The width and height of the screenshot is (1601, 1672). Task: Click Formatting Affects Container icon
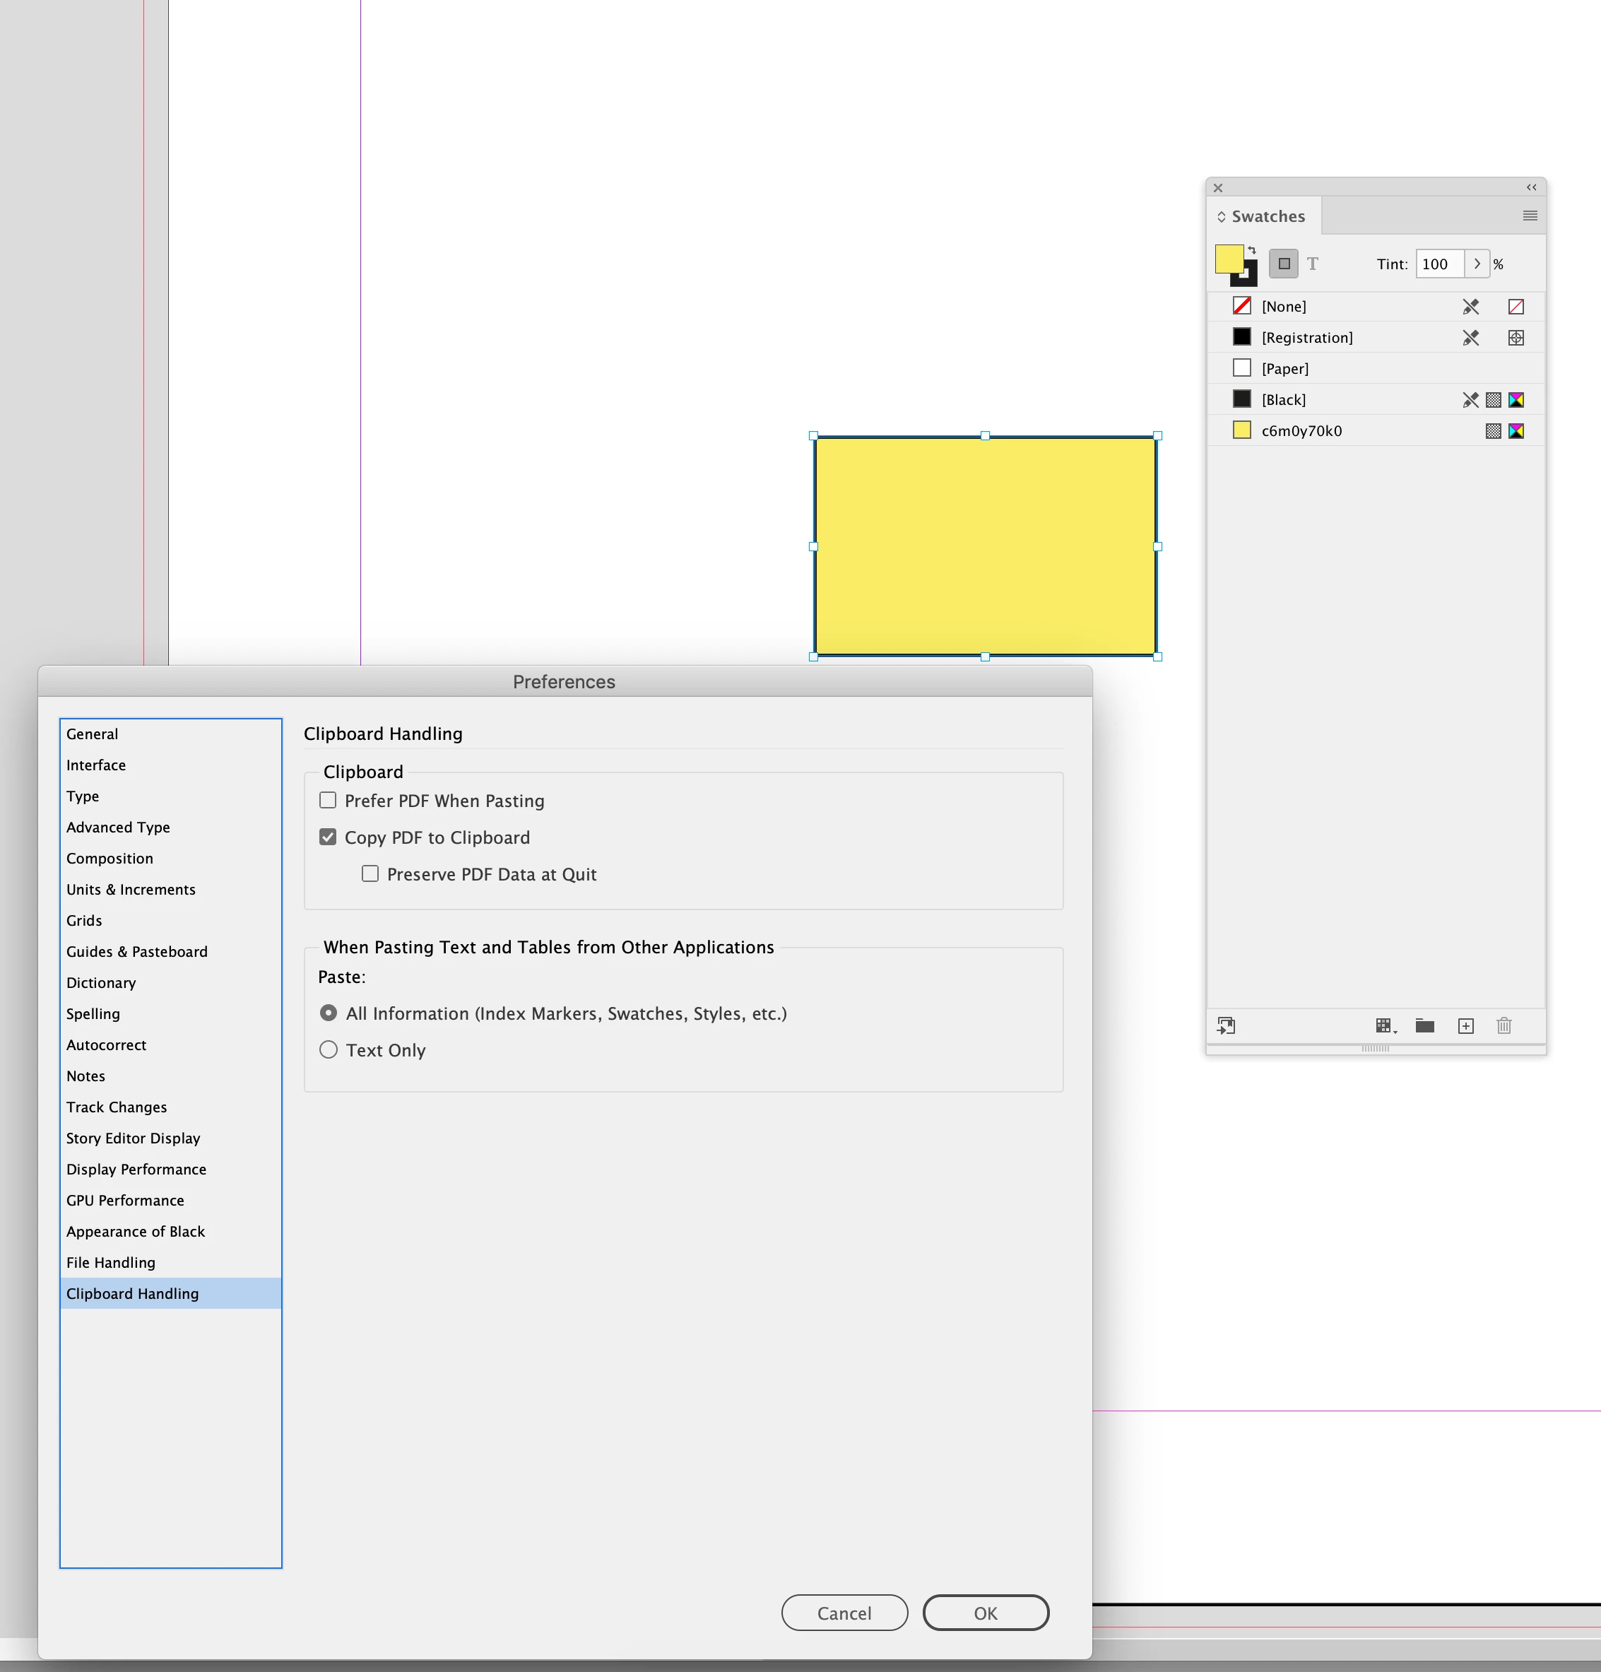pyautogui.click(x=1283, y=264)
